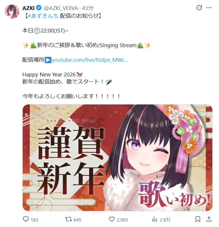Click the Grok slashed-circle icon
219x227 pixels.
(199, 8)
